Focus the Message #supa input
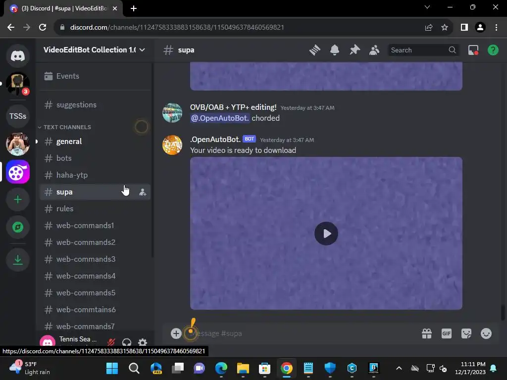The width and height of the screenshot is (507, 380). pos(301,333)
